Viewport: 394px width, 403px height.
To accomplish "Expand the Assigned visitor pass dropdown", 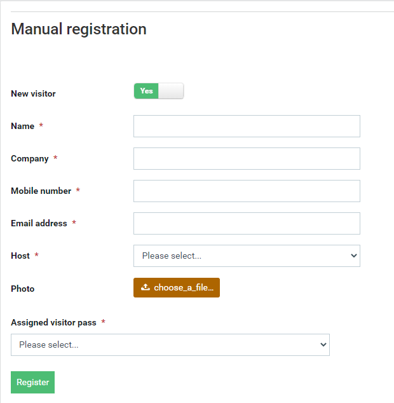I will click(x=170, y=345).
